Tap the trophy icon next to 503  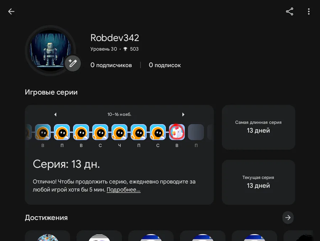coord(125,49)
